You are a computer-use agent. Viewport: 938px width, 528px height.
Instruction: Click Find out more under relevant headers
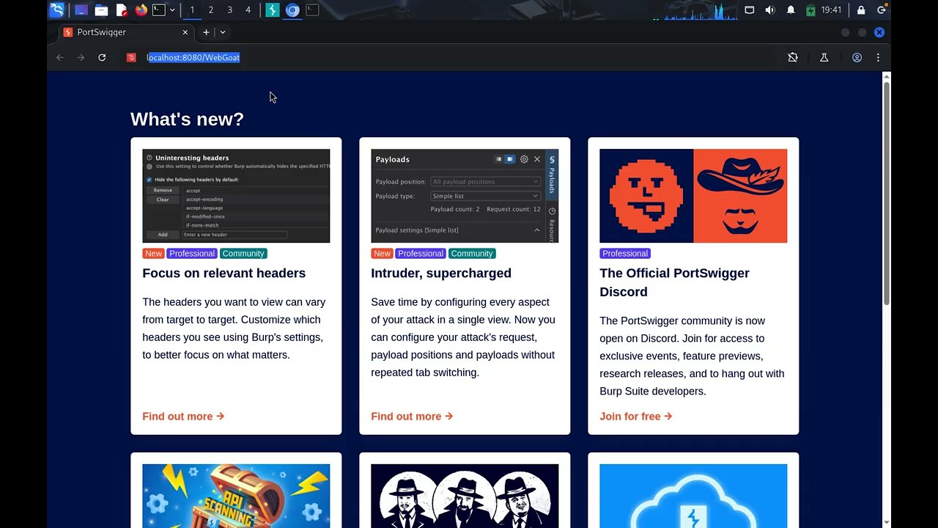coord(183,417)
